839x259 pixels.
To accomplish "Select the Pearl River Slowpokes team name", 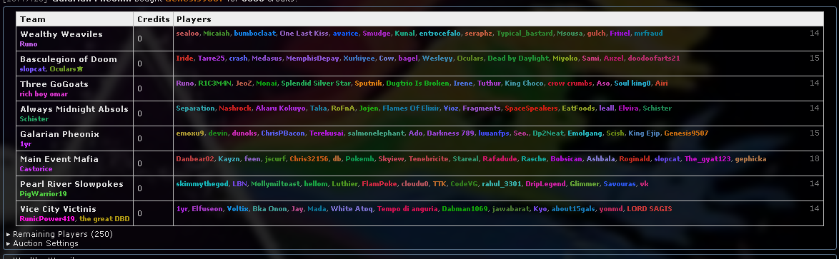I will click(x=71, y=183).
